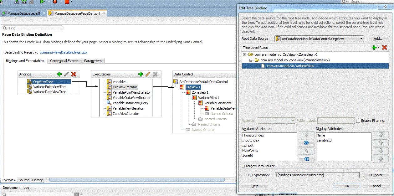Move all attributes using double right arrow

pos(307,143)
